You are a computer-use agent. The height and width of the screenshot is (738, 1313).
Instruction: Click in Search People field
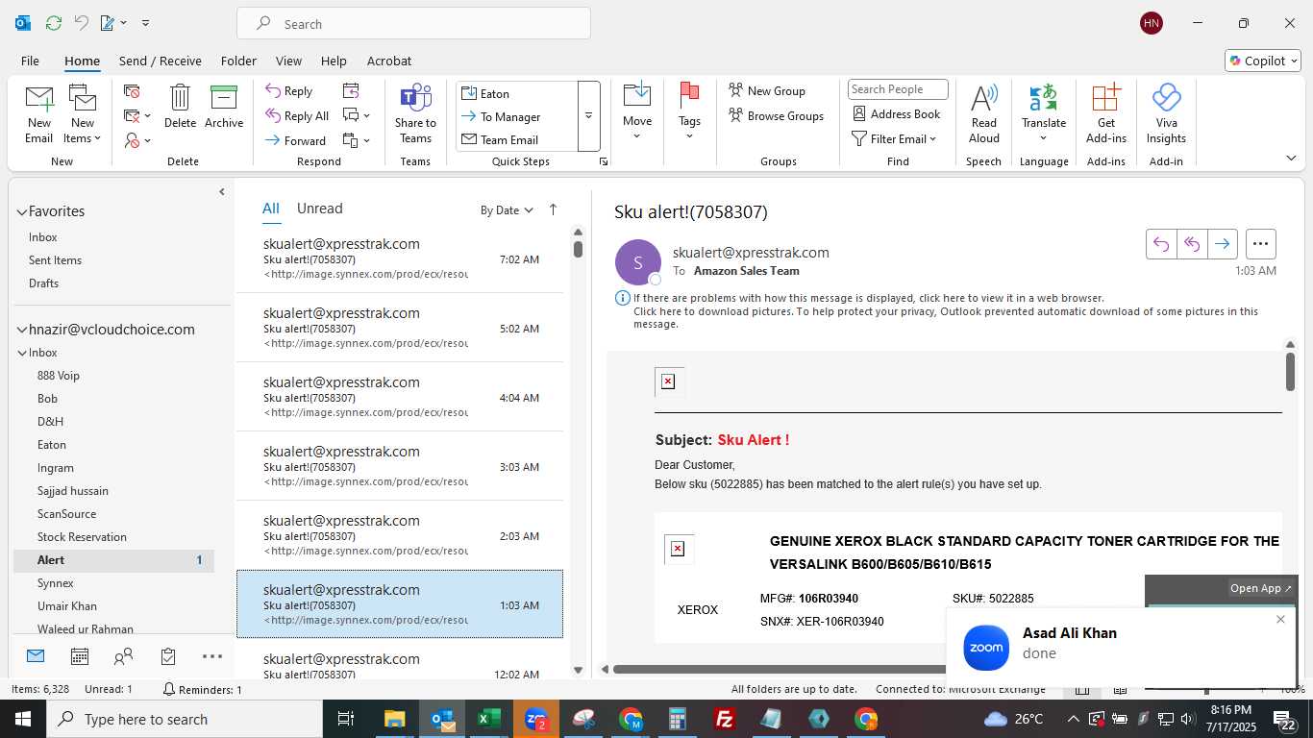click(x=898, y=89)
